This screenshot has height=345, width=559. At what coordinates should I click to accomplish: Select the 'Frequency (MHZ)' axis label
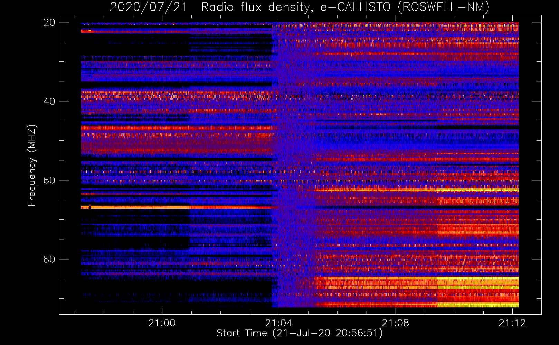coord(32,166)
